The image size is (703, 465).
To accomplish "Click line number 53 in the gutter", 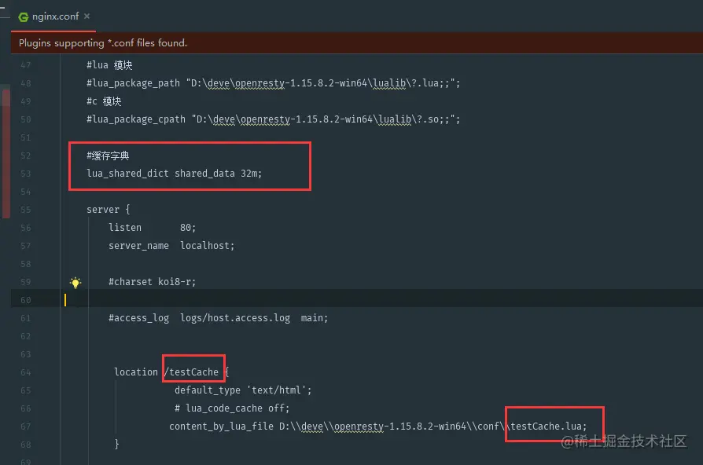I will pos(25,174).
